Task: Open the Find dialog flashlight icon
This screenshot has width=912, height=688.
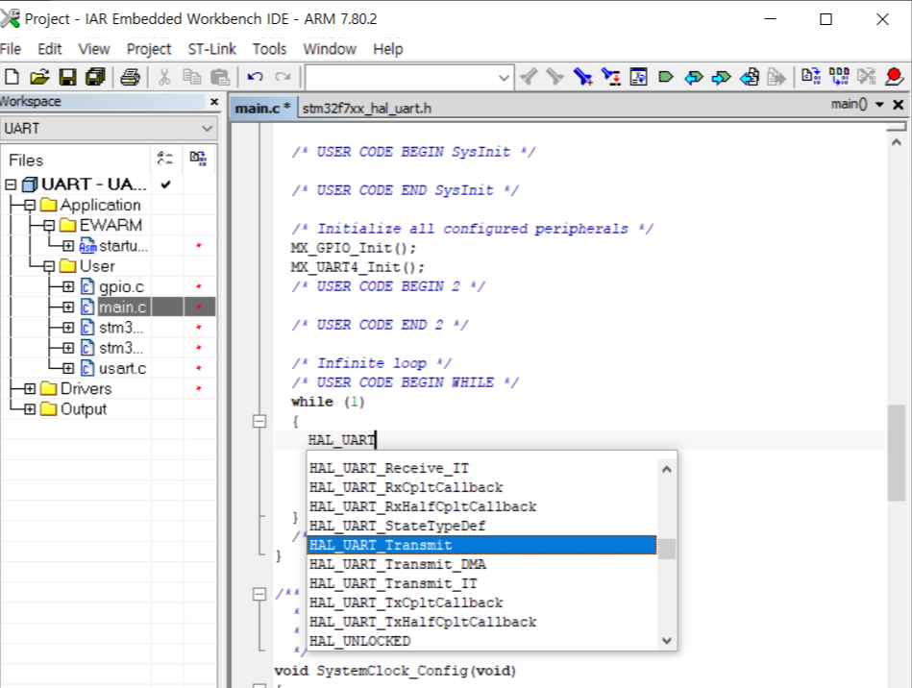Action: tap(582, 77)
